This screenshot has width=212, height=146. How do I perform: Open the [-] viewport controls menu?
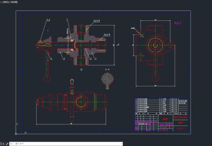pyautogui.click(x=1, y=2)
